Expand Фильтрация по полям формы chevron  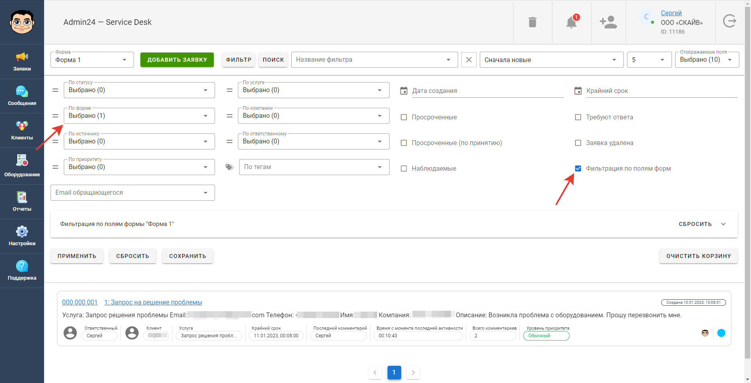pos(723,224)
